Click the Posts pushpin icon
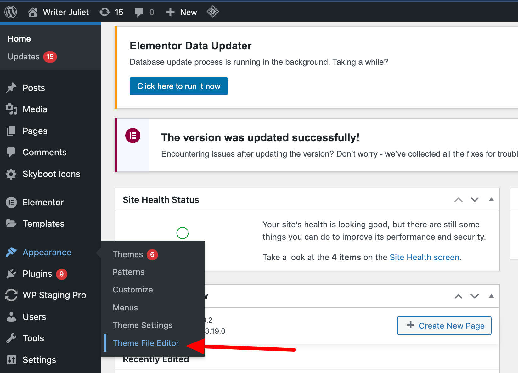This screenshot has width=518, height=373. click(11, 88)
